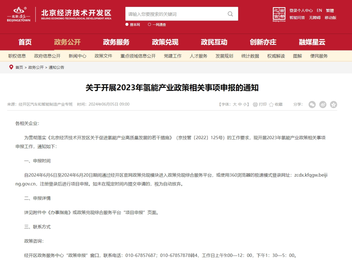
Task: Open the 创新亦庄 navigation tab
Action: coord(263,42)
